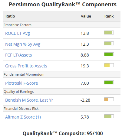Click the Value column header
This screenshot has height=137, width=122.
click(x=86, y=16)
